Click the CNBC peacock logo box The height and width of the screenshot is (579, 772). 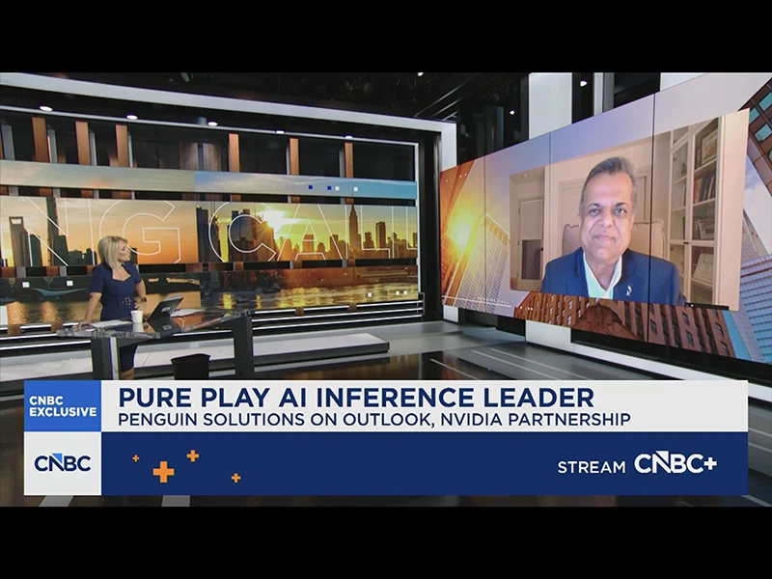(x=63, y=463)
